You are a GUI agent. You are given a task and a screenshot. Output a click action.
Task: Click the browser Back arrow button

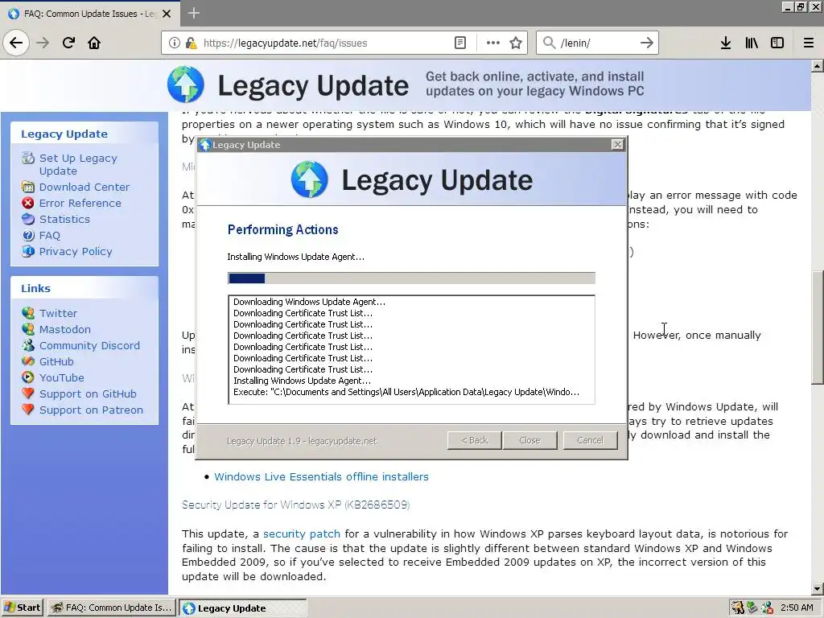(16, 43)
